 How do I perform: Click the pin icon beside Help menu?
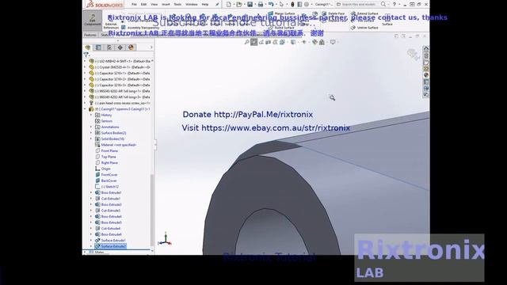click(x=217, y=5)
